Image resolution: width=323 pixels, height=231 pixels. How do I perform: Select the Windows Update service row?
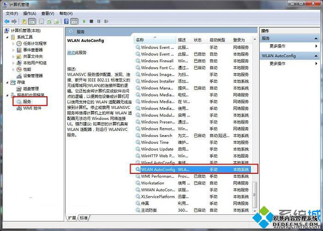[x=193, y=149]
